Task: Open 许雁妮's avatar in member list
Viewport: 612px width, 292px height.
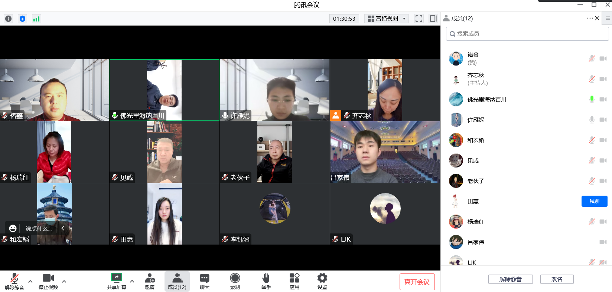Action: [456, 120]
